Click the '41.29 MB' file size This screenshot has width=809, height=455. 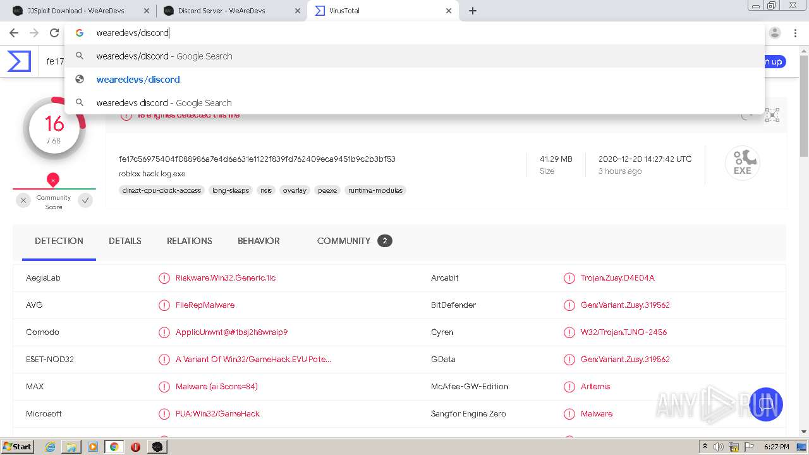[x=556, y=159]
